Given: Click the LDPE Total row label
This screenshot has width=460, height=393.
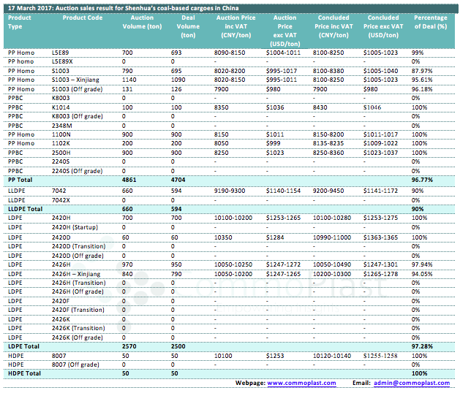Looking at the screenshot, I should click(24, 346).
